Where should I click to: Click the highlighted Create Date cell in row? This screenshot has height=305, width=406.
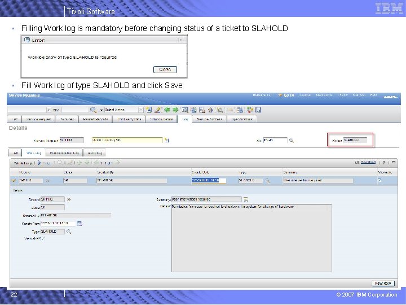(209, 180)
